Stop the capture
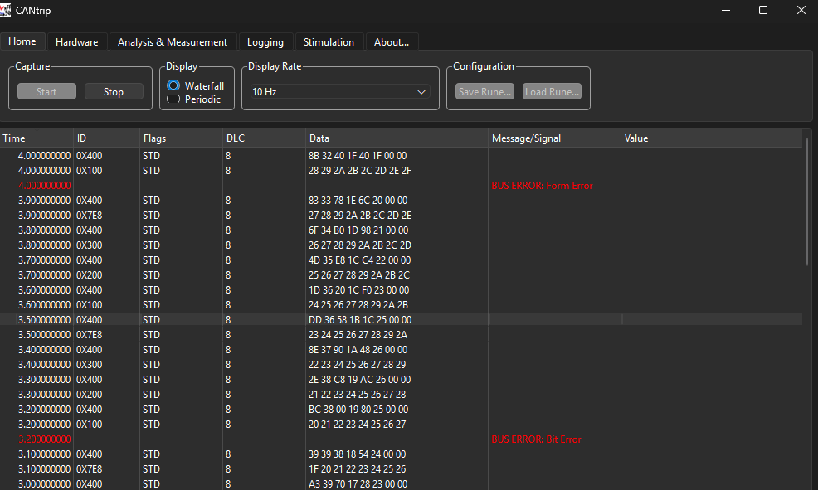Screen dimensions: 818x490 113,92
